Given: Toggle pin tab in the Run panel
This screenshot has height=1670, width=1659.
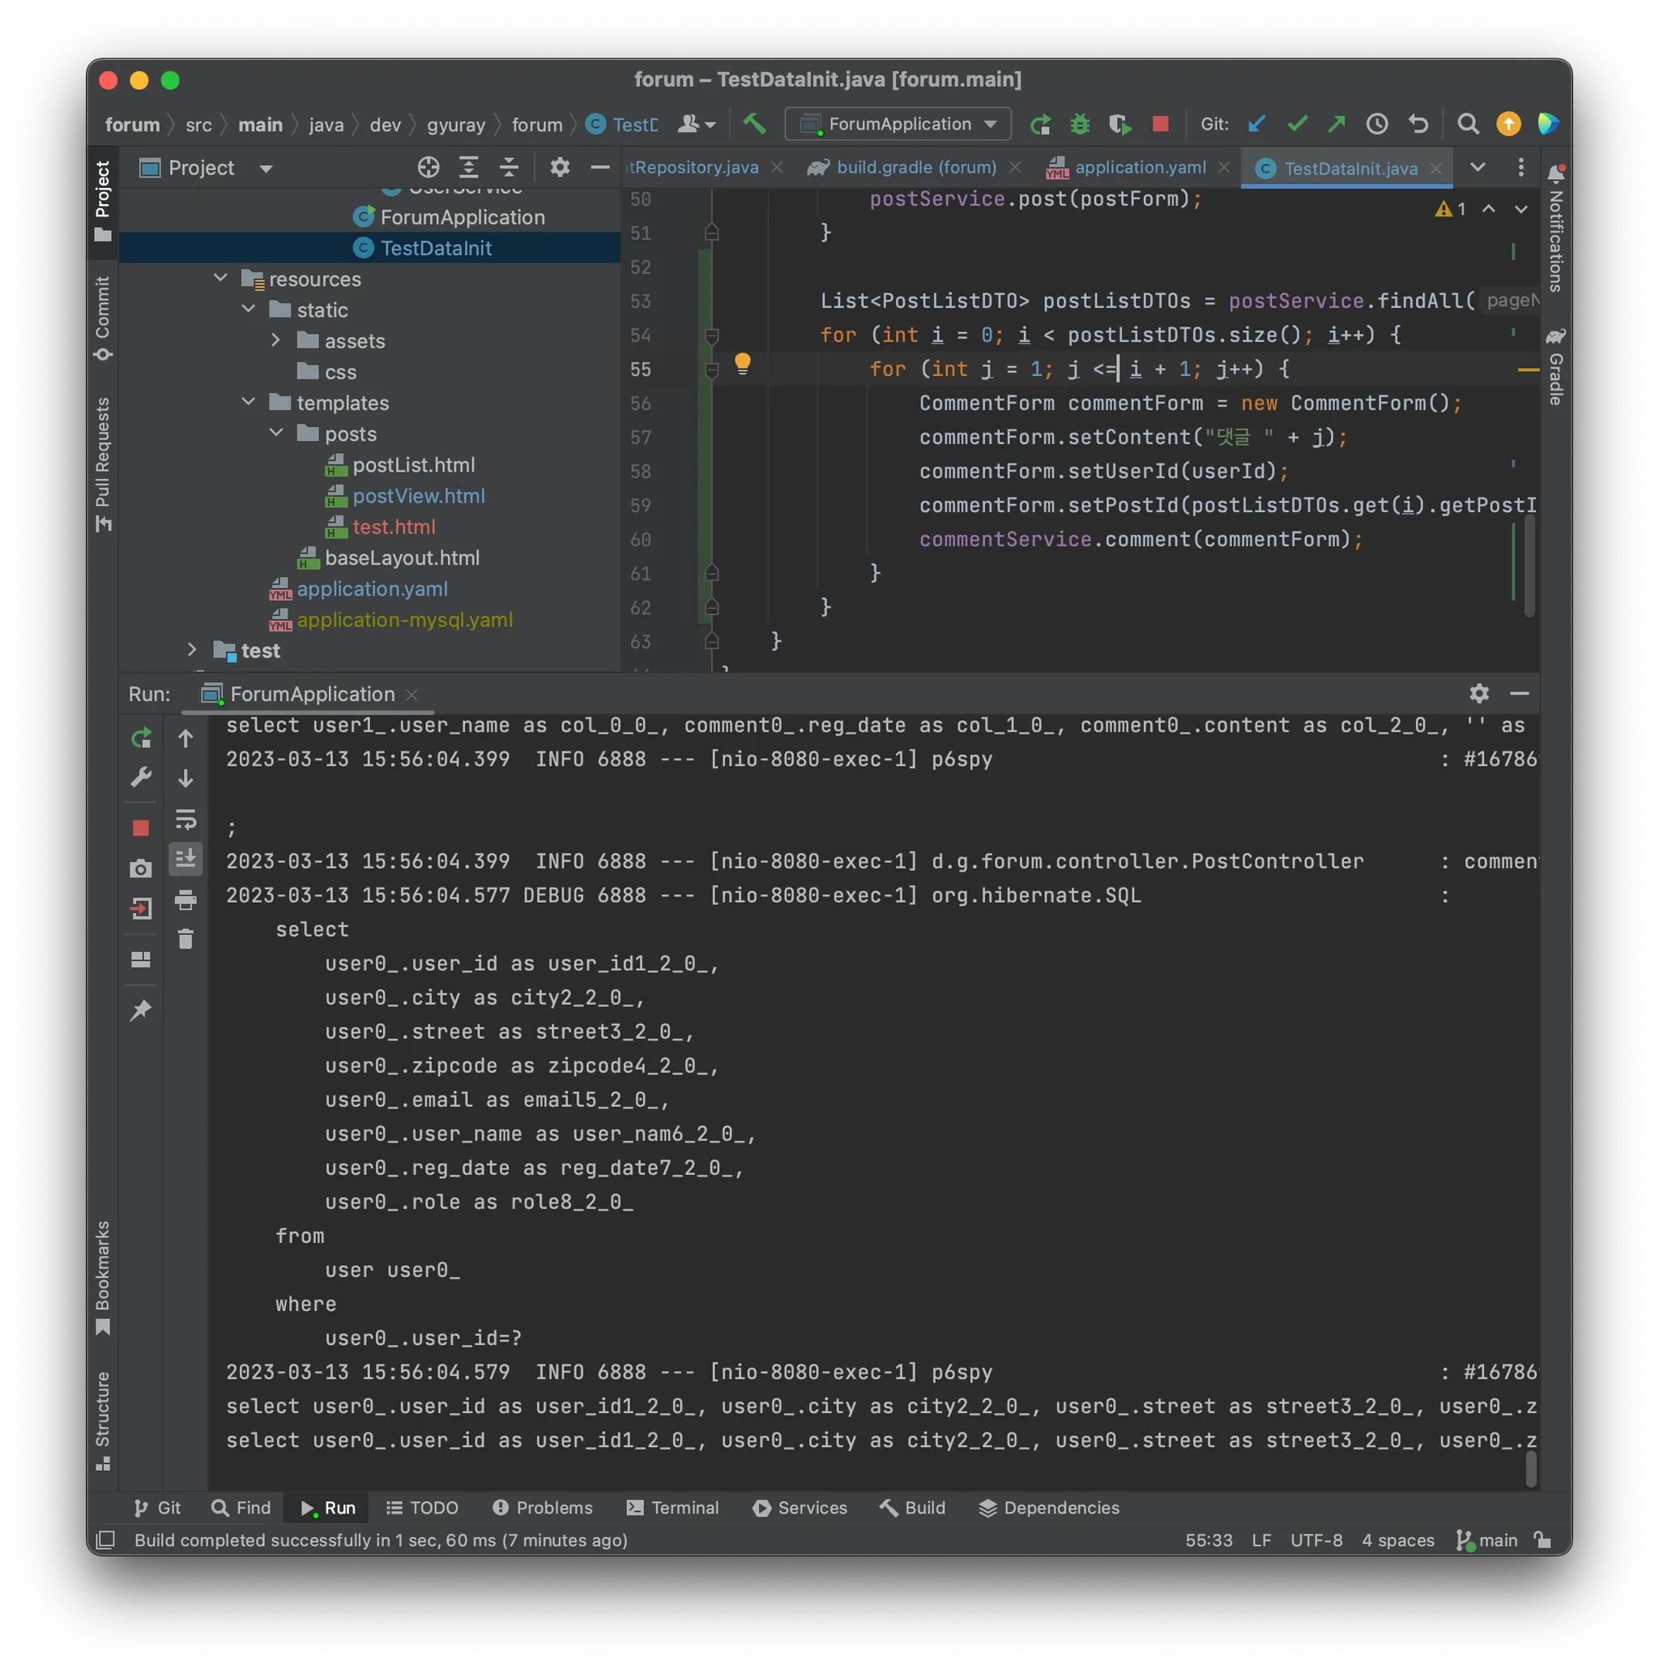Looking at the screenshot, I should pyautogui.click(x=141, y=1010).
